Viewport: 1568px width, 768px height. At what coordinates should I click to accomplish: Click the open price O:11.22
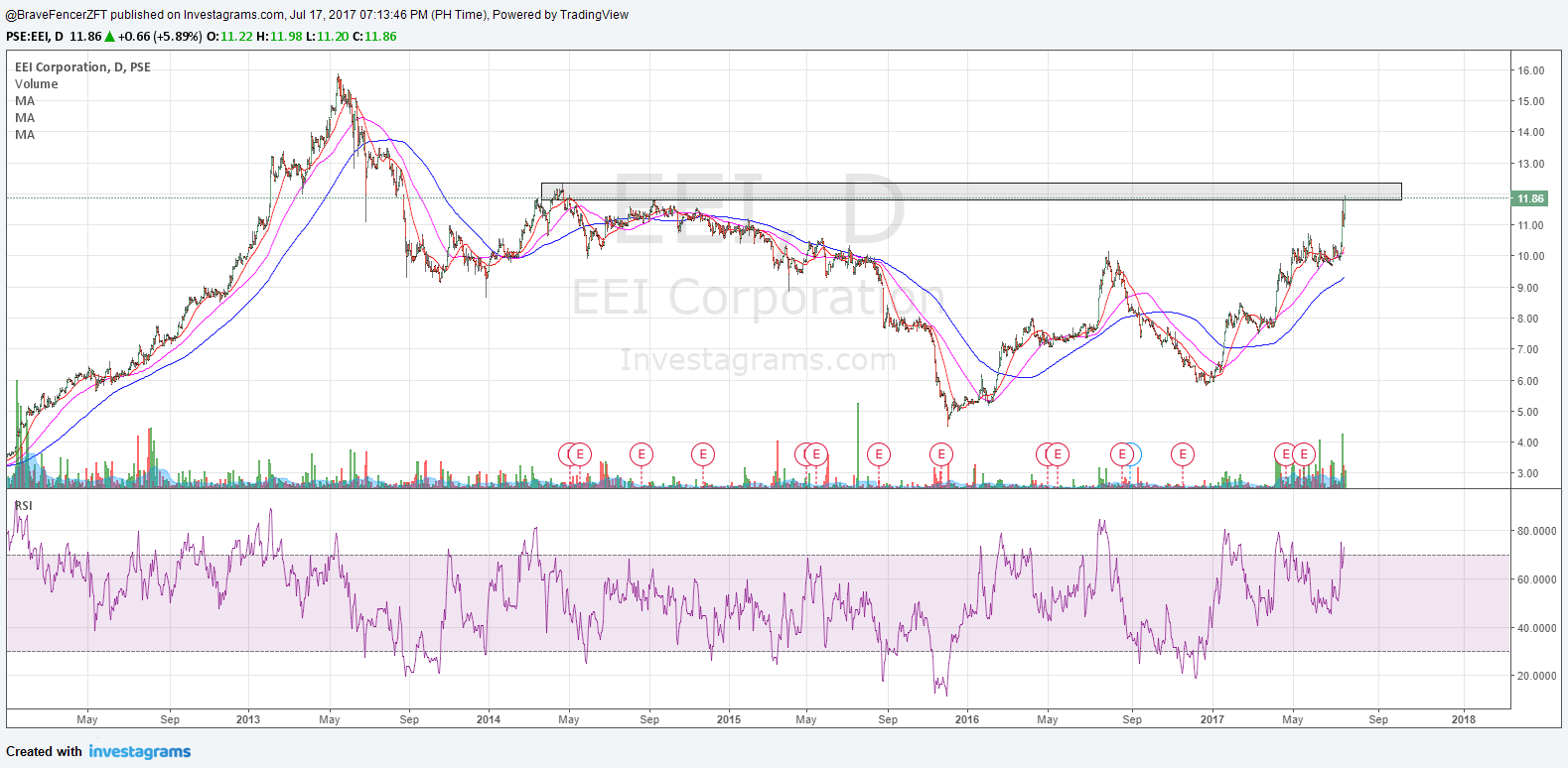229,37
